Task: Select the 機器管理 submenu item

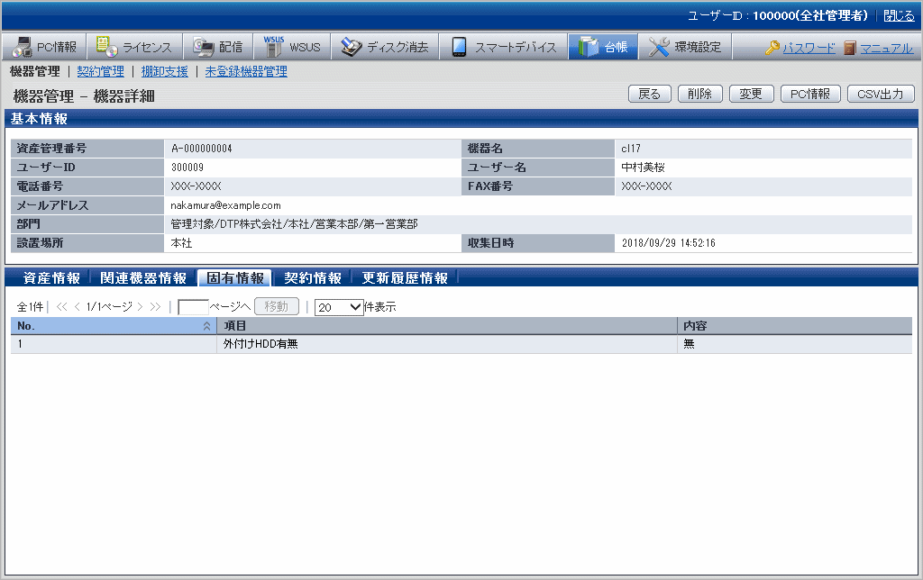Action: click(x=35, y=72)
